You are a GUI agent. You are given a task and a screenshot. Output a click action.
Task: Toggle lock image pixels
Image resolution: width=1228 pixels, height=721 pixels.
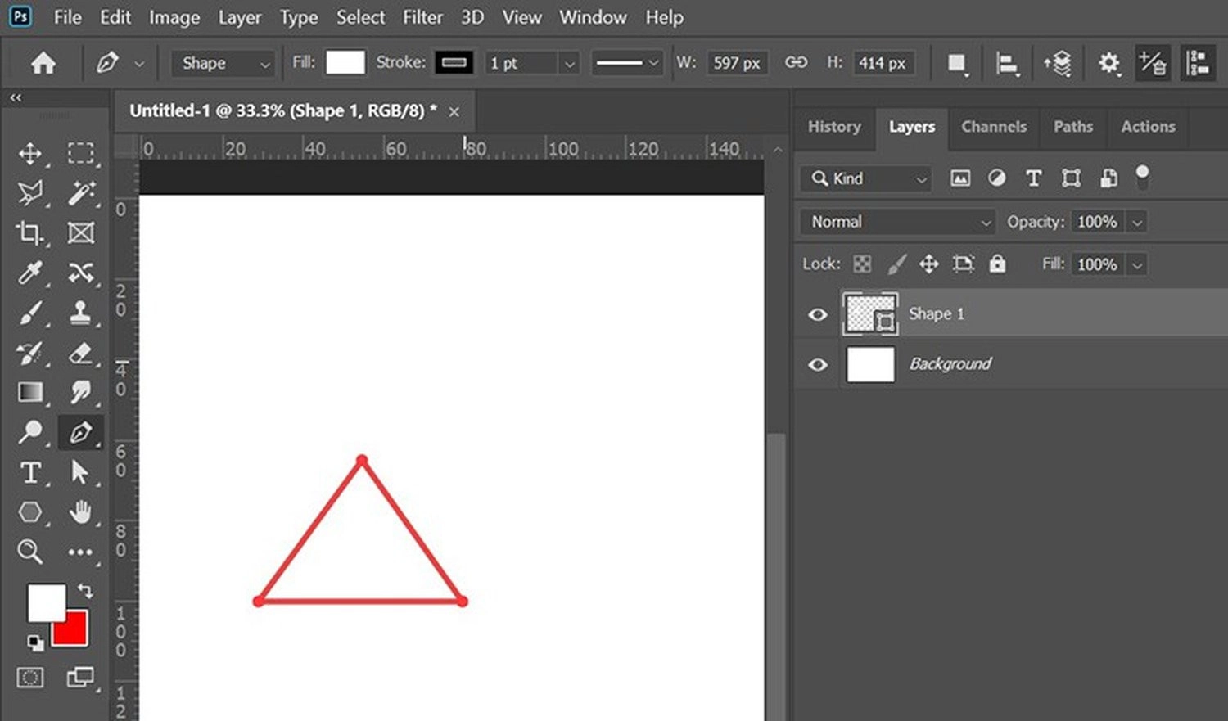click(896, 264)
